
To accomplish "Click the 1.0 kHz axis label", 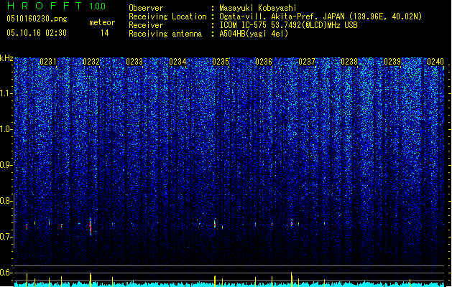I will pyautogui.click(x=6, y=129).
